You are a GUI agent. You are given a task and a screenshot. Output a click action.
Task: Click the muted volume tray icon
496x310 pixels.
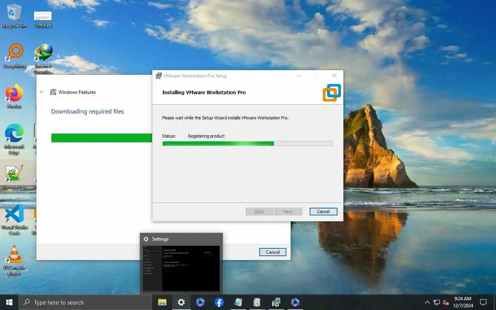click(446, 302)
